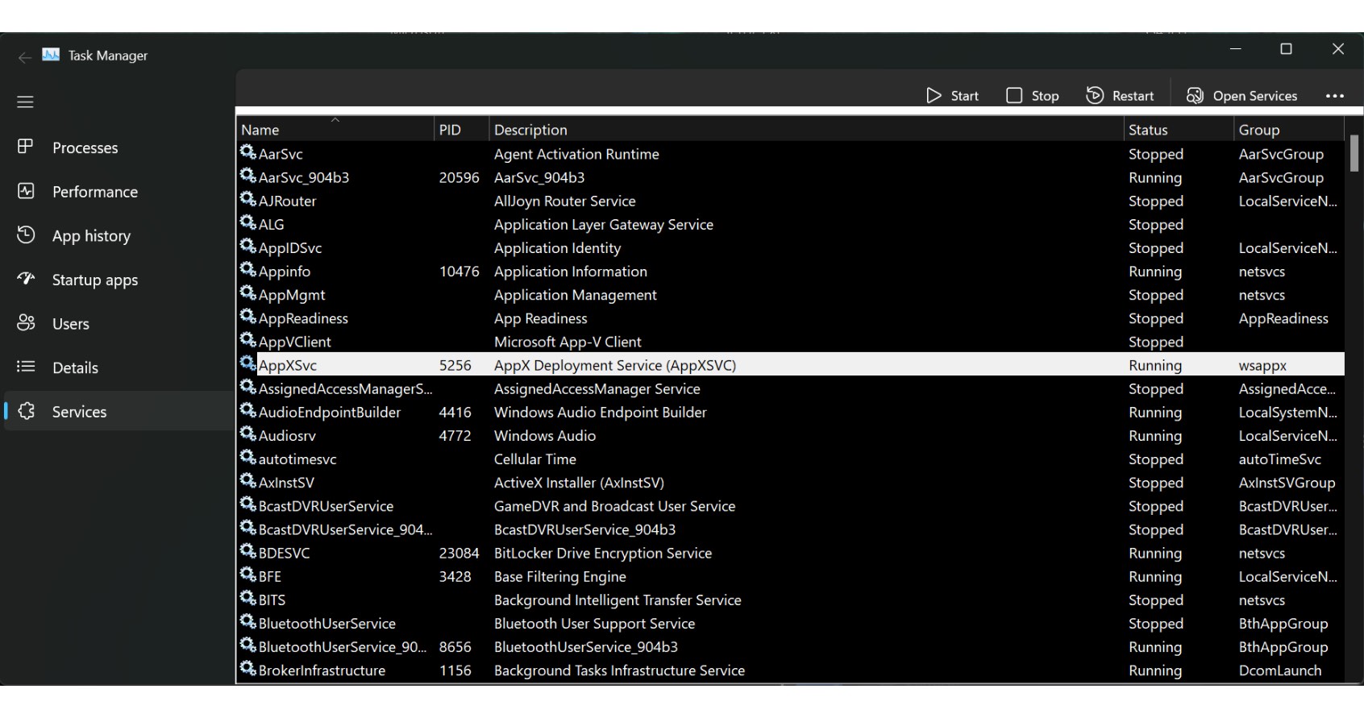Viewport: 1364px width, 718px height.
Task: Maximize the Task Manager window
Action: pos(1287,49)
